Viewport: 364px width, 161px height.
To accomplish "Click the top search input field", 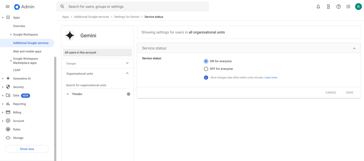I will [133, 6].
